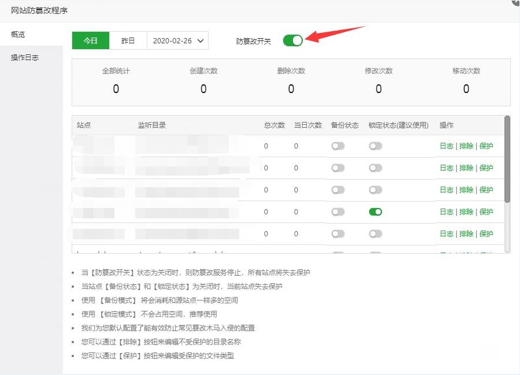Switch to 操作日志 sidebar tab
This screenshot has width=520, height=375.
point(25,58)
